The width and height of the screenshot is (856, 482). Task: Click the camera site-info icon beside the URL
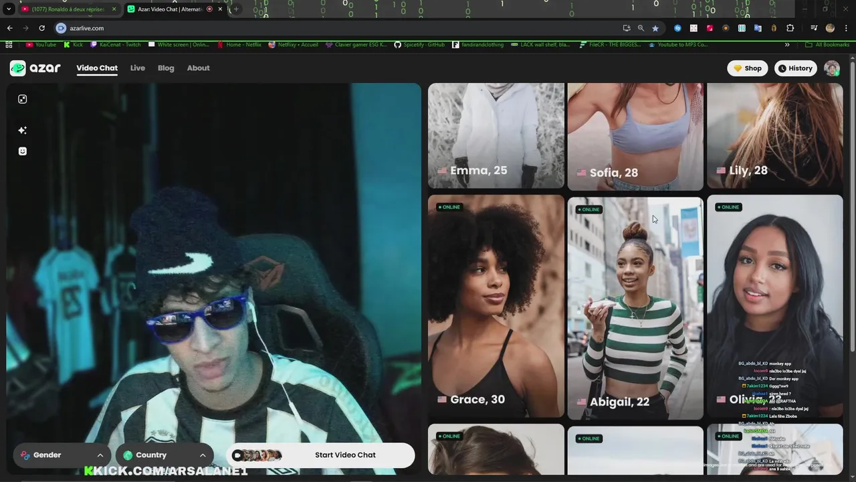click(61, 28)
